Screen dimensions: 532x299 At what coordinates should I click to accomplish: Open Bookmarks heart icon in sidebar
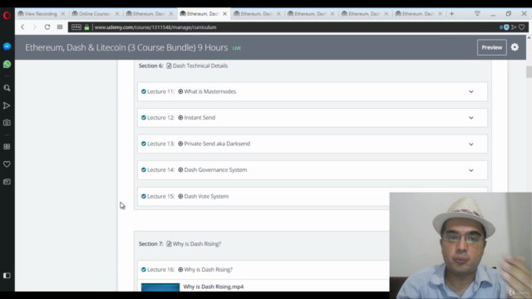(7, 164)
